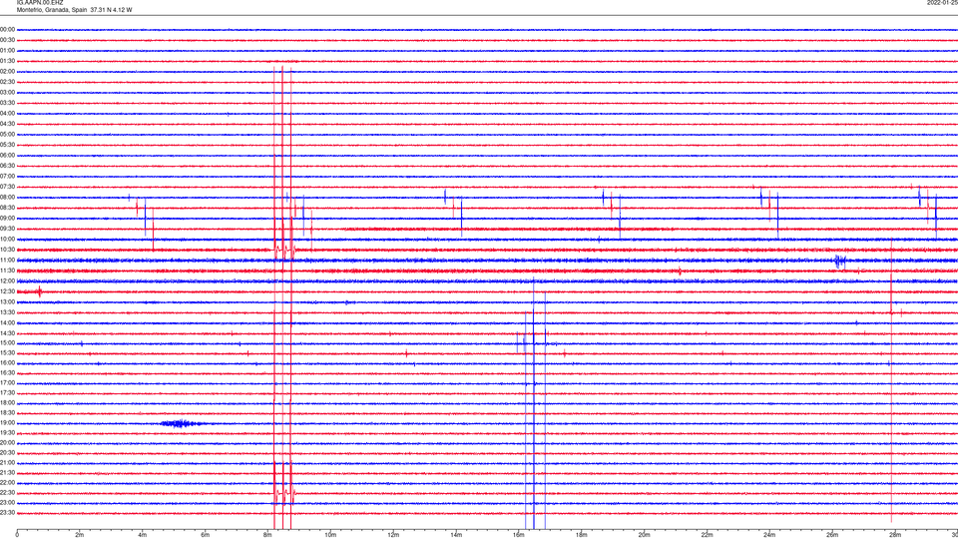Pick the 03:30 row label
This screenshot has height=539, width=958.
(x=7, y=103)
